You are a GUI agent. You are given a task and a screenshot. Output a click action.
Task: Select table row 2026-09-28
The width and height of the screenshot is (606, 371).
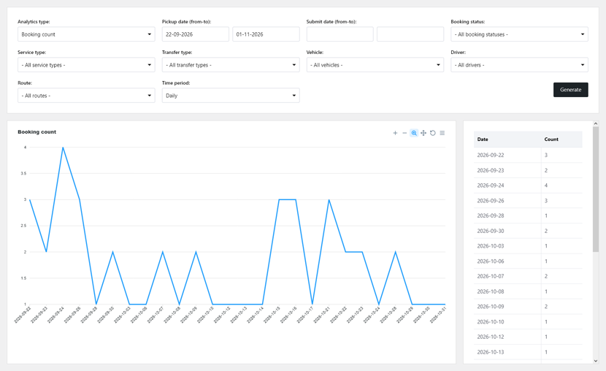[x=528, y=215]
